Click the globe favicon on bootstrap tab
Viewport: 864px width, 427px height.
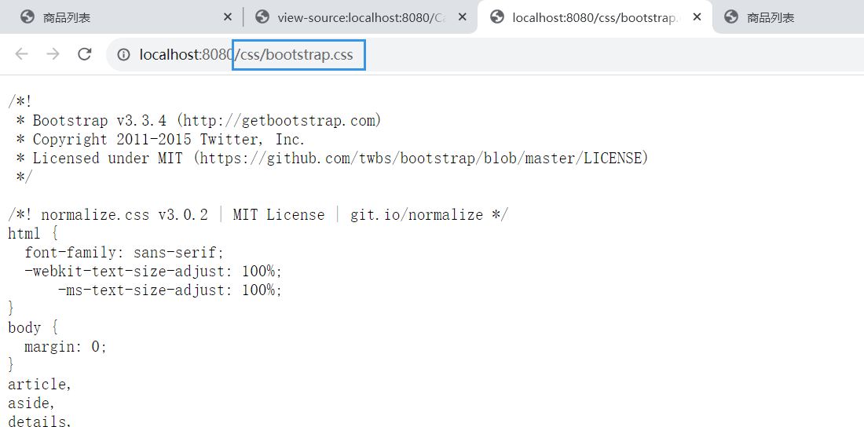click(497, 17)
